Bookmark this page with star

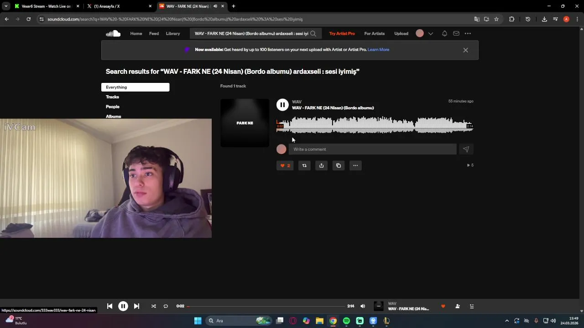click(x=496, y=19)
